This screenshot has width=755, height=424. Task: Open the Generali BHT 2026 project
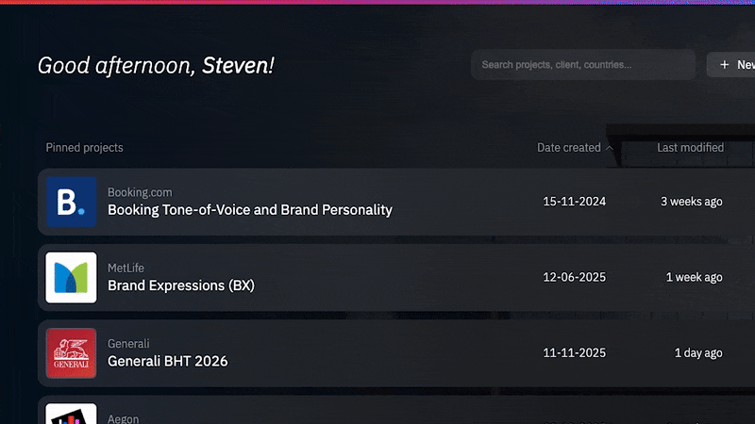click(x=168, y=361)
